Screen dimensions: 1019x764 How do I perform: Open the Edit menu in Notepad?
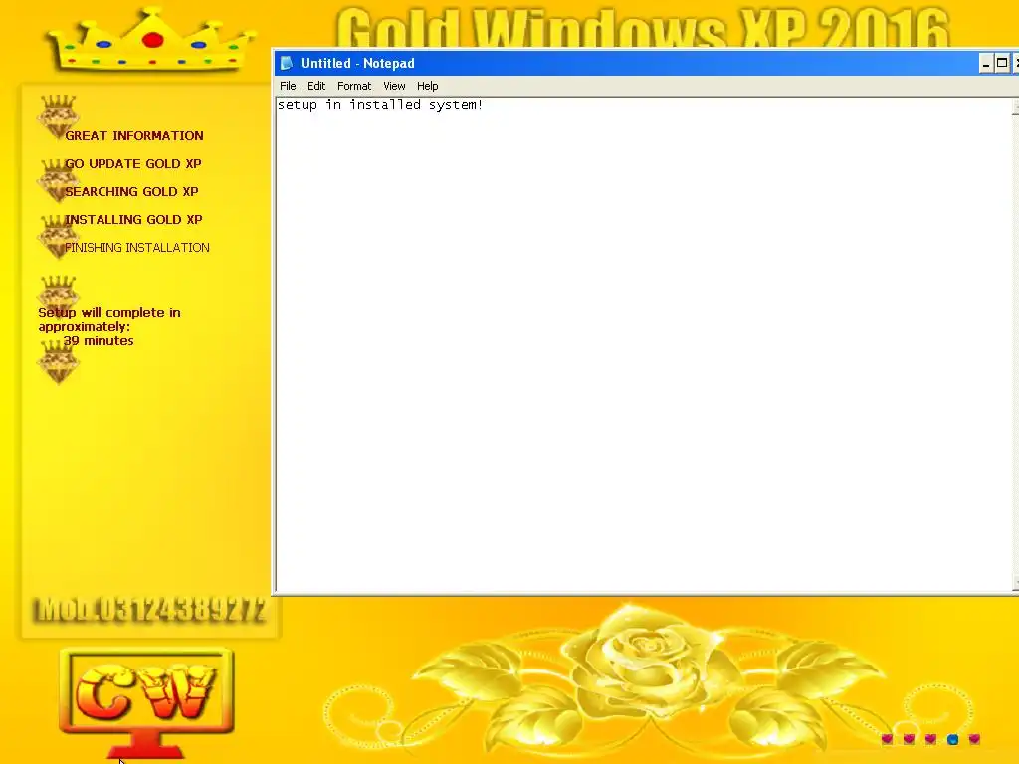[x=316, y=86]
